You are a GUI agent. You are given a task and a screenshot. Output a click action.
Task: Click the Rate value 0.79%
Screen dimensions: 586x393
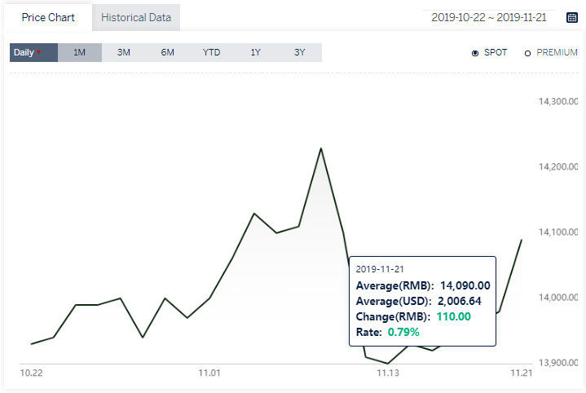pos(403,332)
